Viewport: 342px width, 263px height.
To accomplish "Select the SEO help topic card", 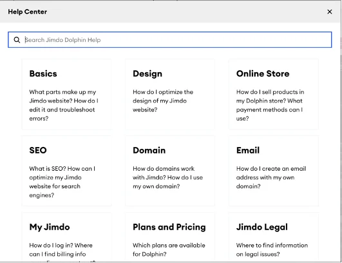I will (x=66, y=171).
